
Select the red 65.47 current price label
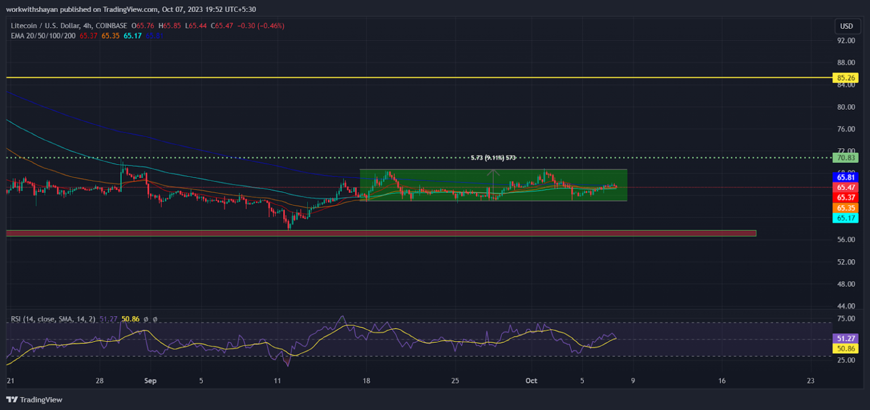click(845, 187)
